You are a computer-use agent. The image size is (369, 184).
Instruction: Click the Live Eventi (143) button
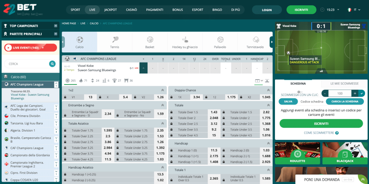tap(31, 48)
